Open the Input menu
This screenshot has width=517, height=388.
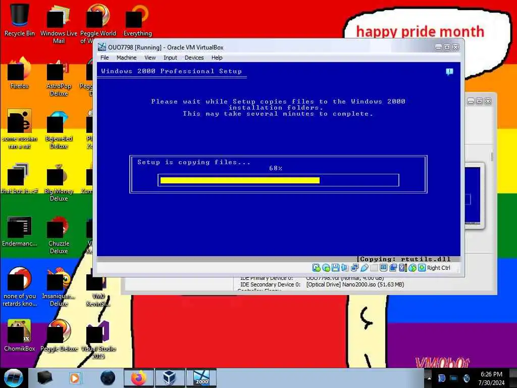pyautogui.click(x=170, y=58)
